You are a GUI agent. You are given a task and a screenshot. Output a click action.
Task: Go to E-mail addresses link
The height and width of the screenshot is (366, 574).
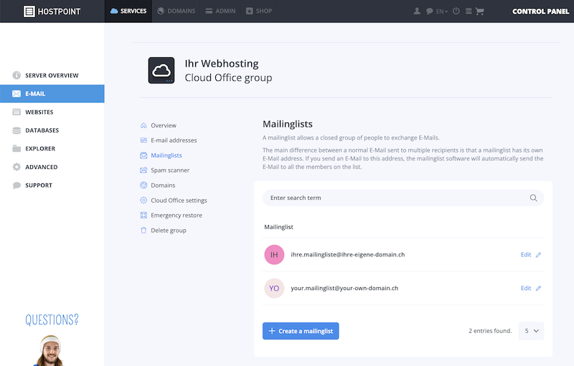(x=174, y=140)
